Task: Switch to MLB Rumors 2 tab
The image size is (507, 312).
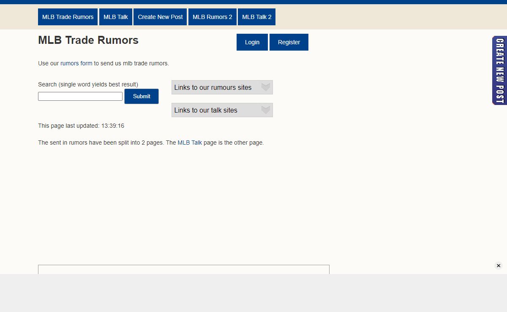Action: [213, 17]
